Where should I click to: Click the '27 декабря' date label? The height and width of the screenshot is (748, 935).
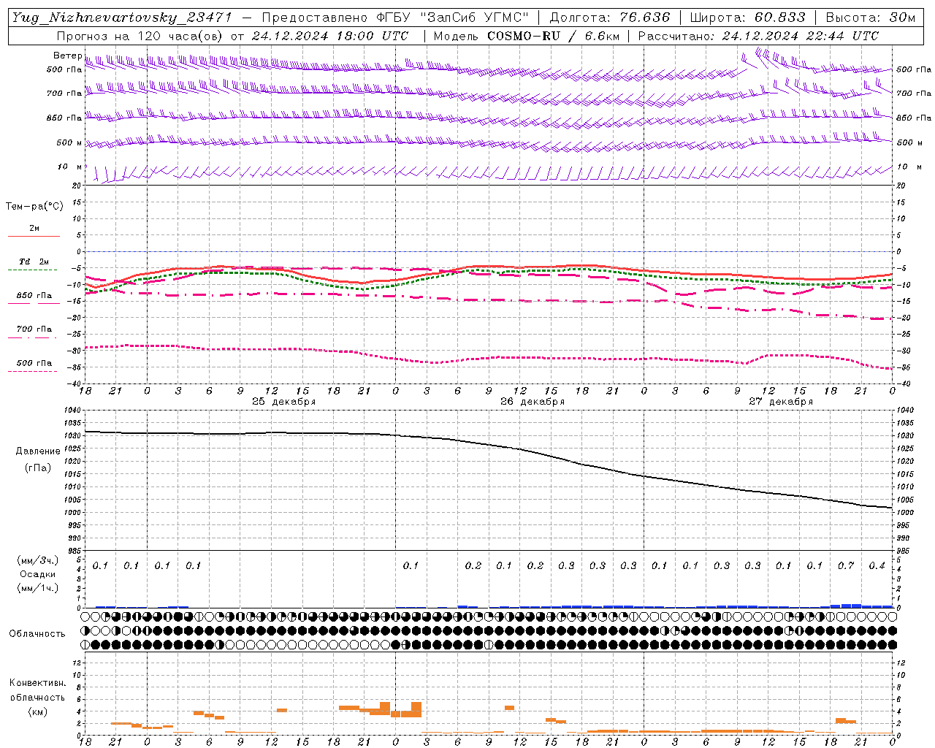click(x=781, y=402)
